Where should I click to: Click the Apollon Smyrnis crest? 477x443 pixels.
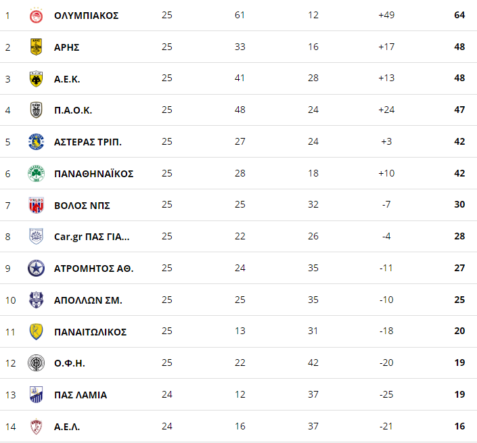(37, 300)
